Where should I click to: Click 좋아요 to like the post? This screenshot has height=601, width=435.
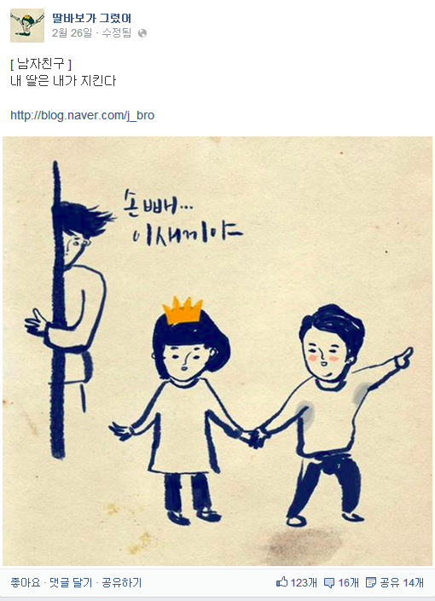click(x=26, y=582)
